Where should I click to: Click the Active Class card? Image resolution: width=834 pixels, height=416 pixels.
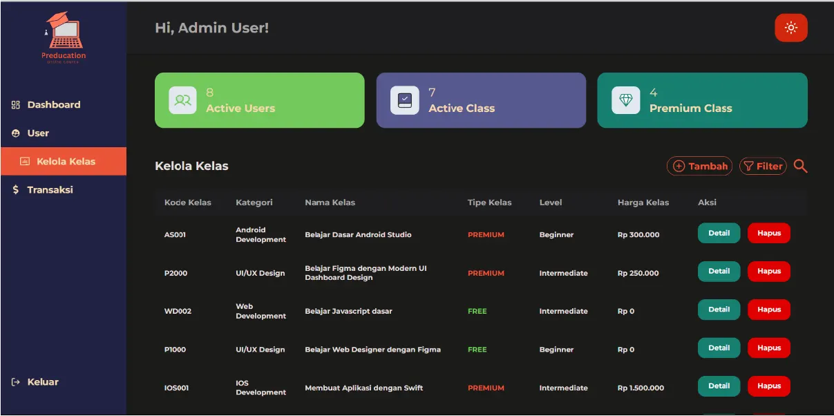tap(481, 100)
